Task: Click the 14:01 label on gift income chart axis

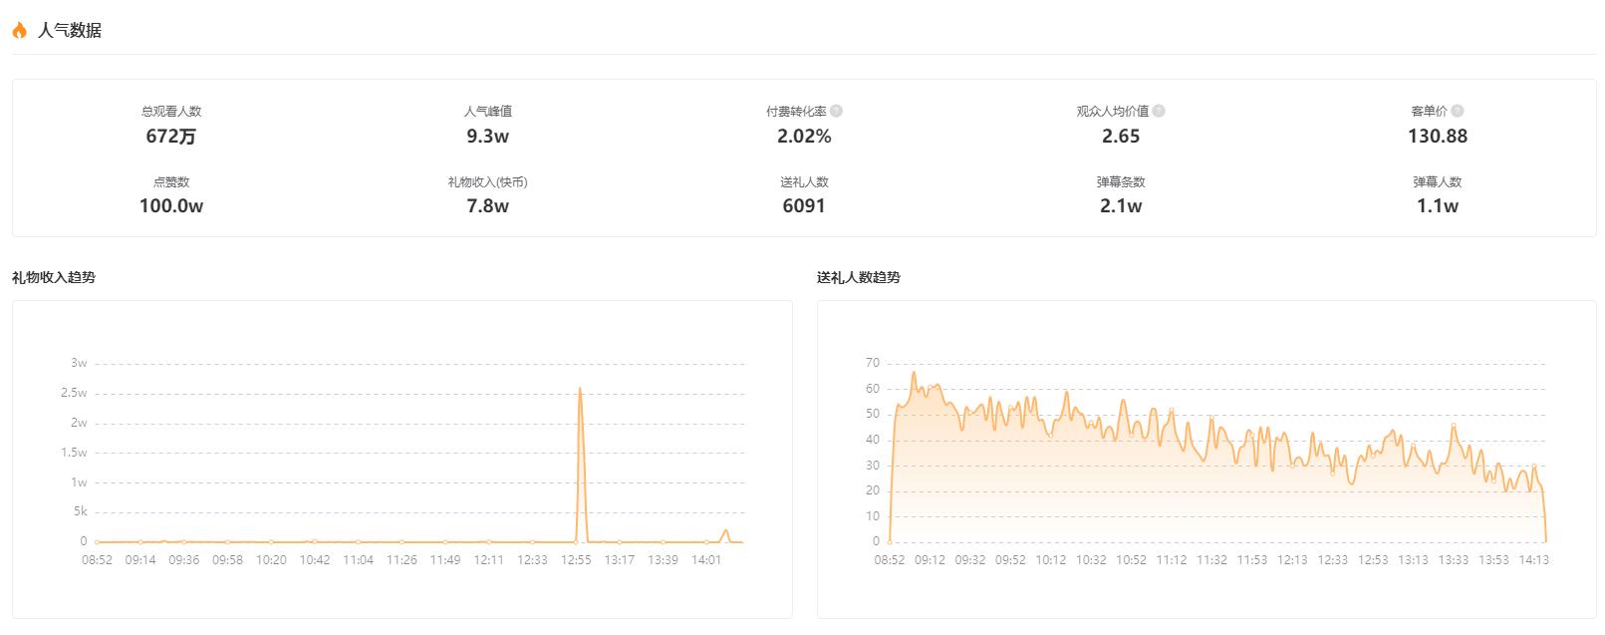Action: (x=706, y=560)
